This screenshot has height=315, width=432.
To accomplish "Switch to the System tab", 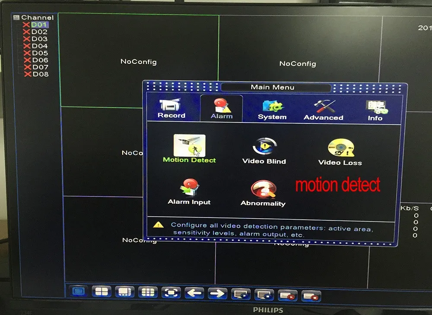I will [272, 110].
